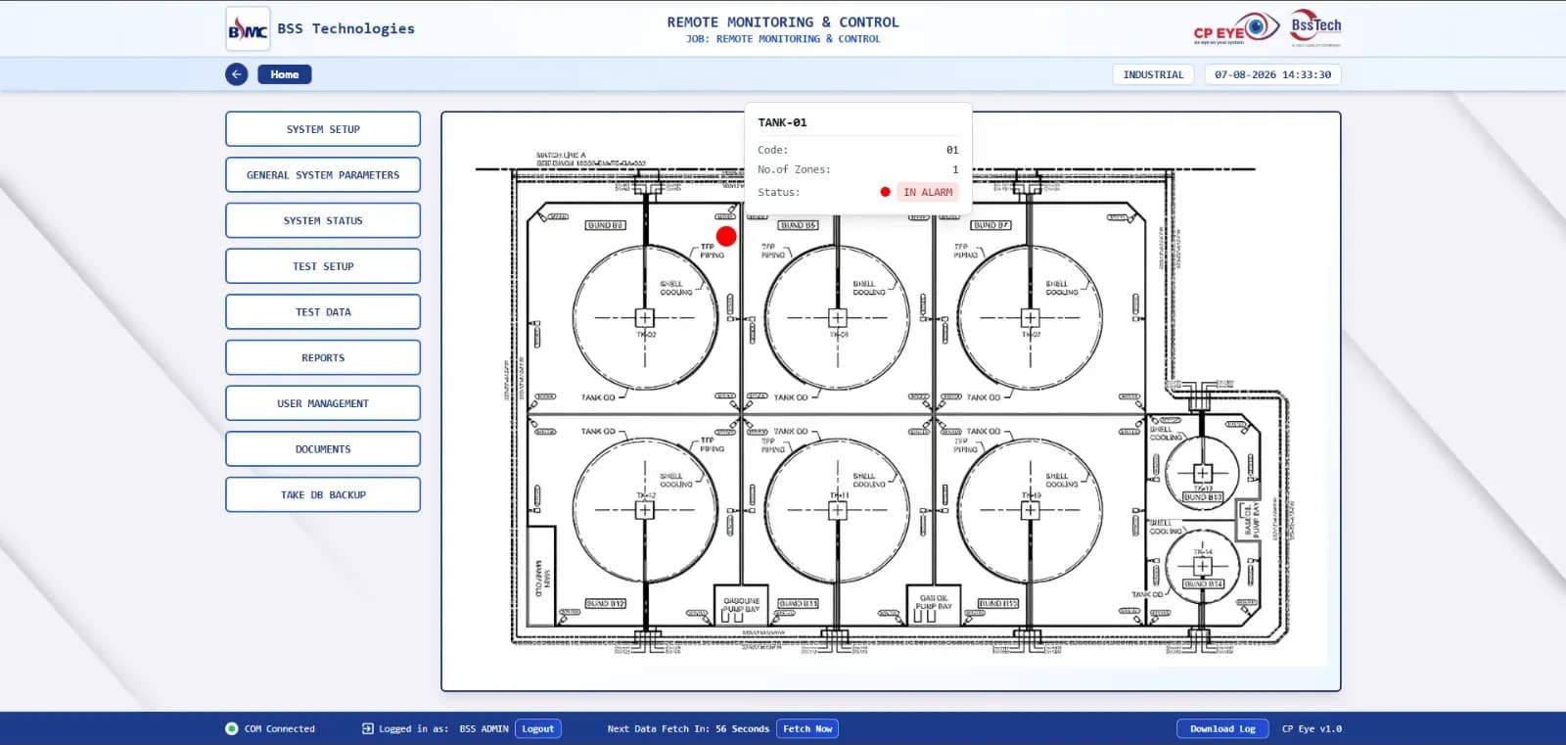Click the GAS OIL PUMP BAY label on plan
Screen dimensions: 1566x745
(934, 602)
